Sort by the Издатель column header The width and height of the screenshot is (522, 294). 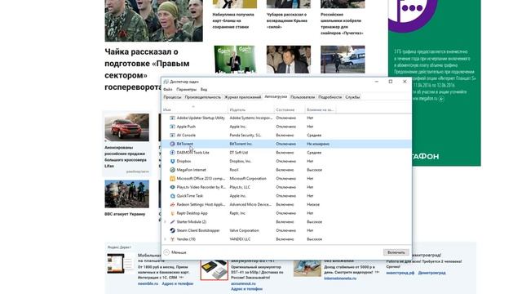point(251,109)
